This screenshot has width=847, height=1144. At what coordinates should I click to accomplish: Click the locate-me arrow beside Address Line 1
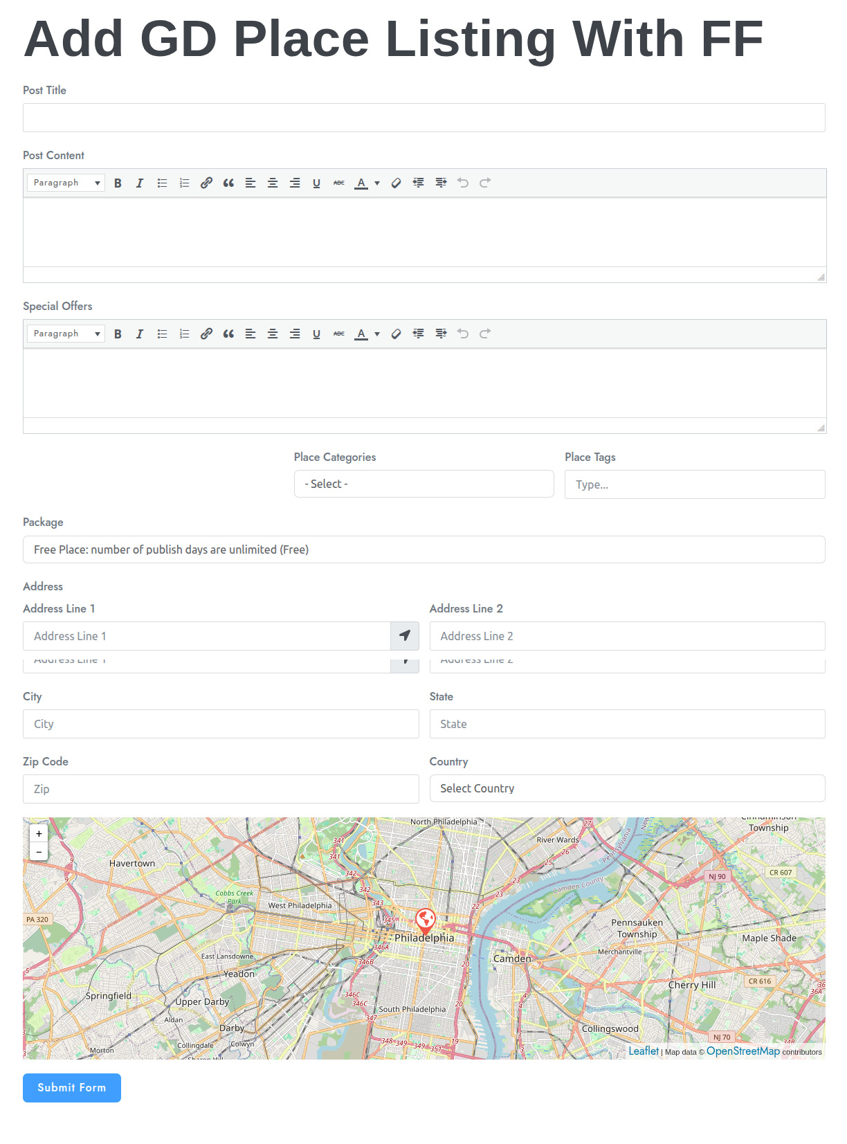[x=405, y=636]
